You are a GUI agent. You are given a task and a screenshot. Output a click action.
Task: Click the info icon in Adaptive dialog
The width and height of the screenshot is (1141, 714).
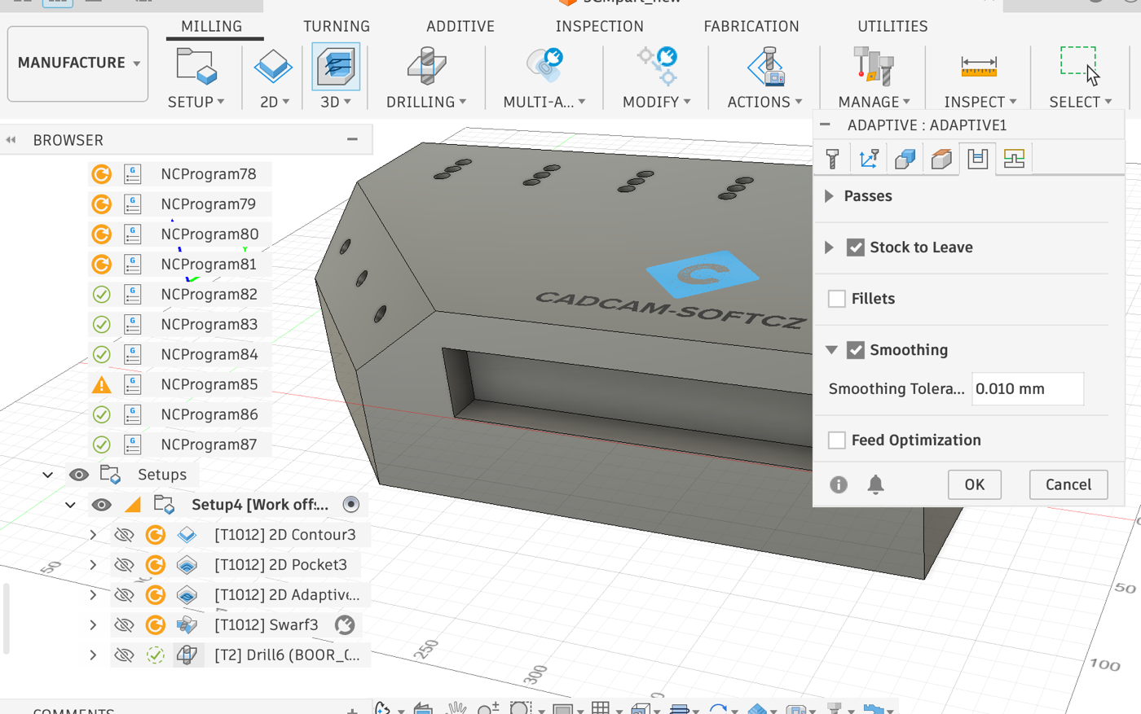pyautogui.click(x=839, y=484)
